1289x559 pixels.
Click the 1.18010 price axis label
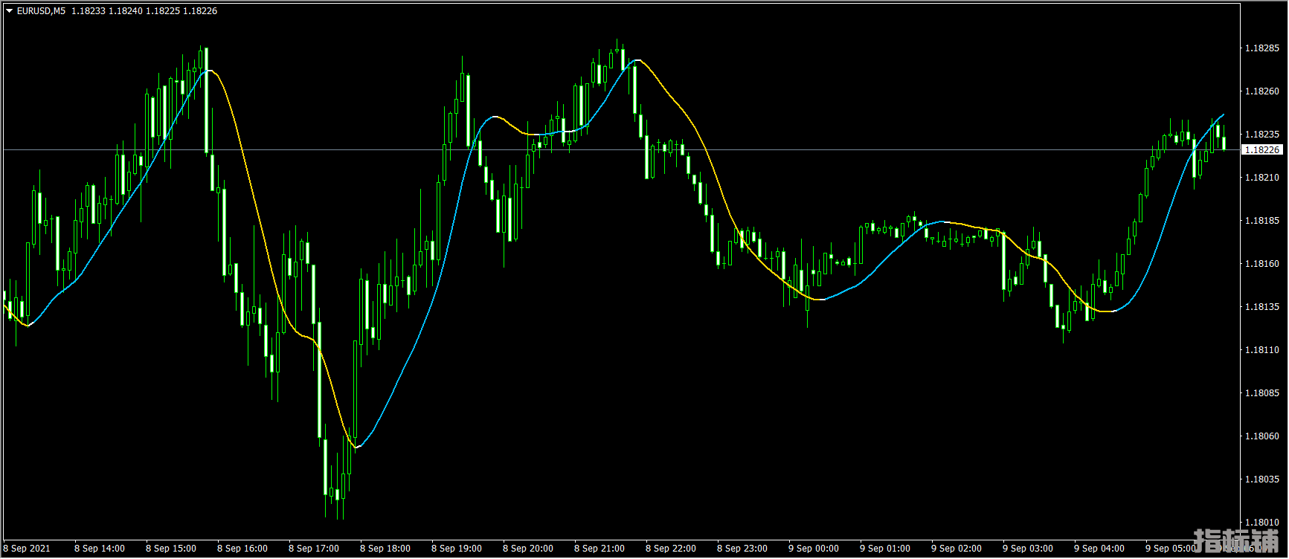coord(1262,523)
